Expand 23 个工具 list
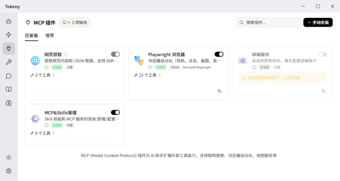340x181 pixels. (147, 75)
